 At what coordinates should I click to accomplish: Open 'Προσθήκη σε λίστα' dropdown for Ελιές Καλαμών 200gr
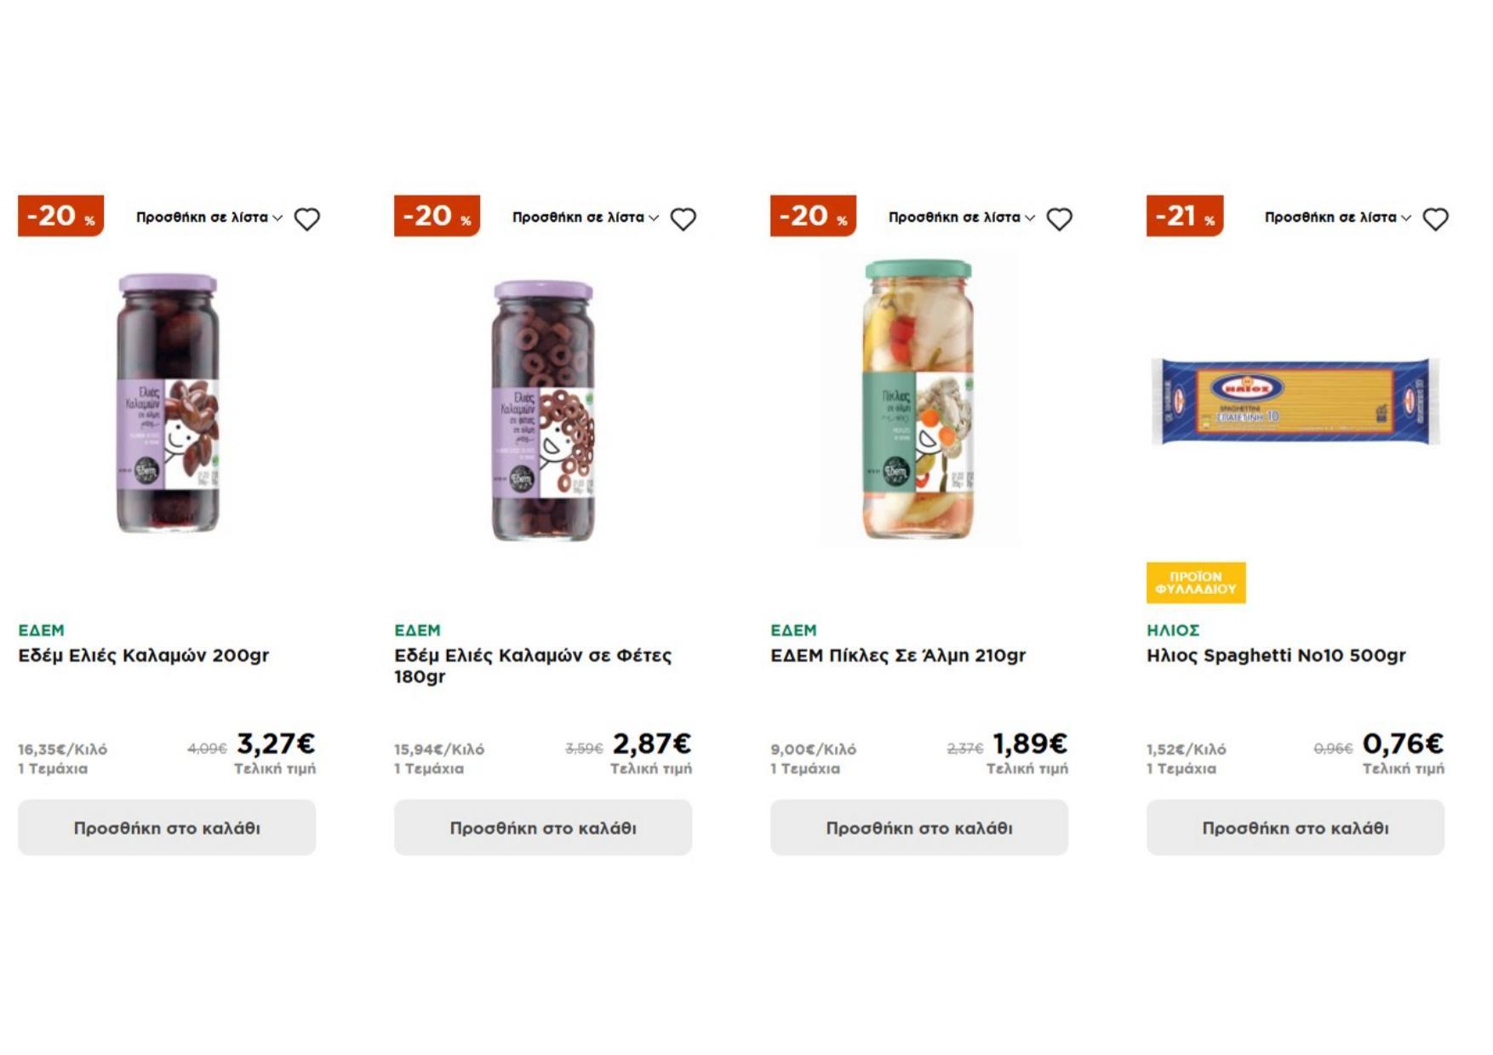click(x=209, y=218)
